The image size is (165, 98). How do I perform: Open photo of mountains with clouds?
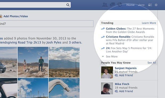tap(64, 62)
